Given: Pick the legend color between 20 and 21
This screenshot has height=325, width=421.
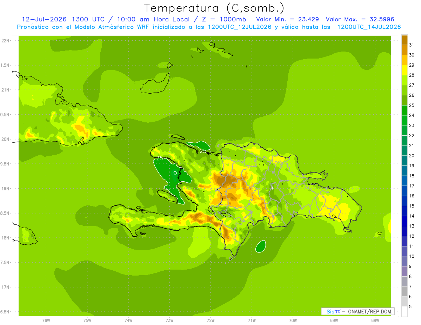Looking at the screenshot, I should (x=405, y=150).
